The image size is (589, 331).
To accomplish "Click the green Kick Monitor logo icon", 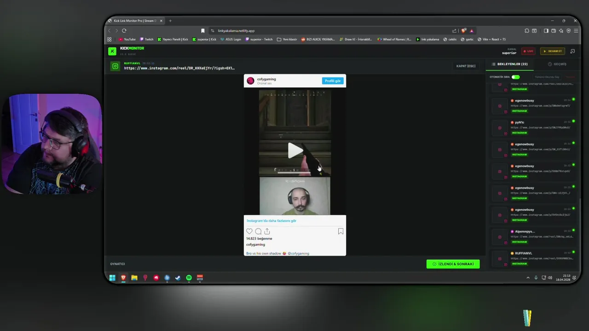I will coord(112,51).
